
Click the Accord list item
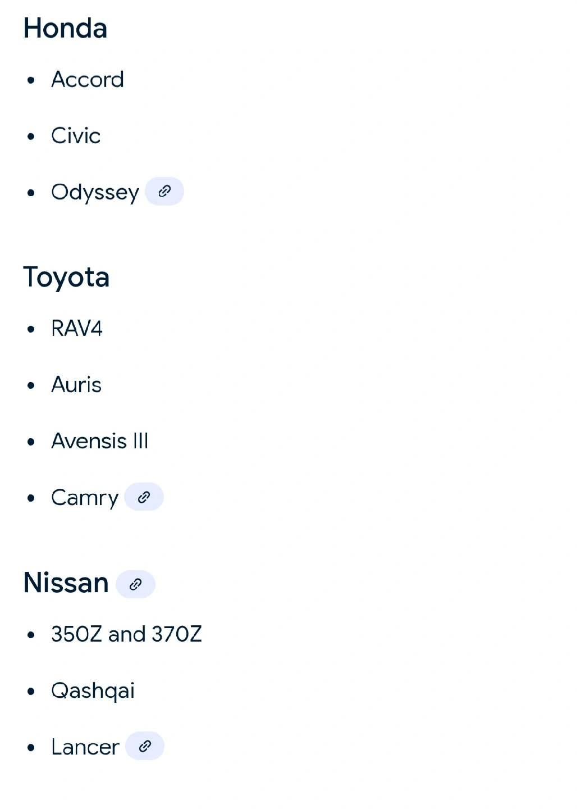click(x=88, y=80)
